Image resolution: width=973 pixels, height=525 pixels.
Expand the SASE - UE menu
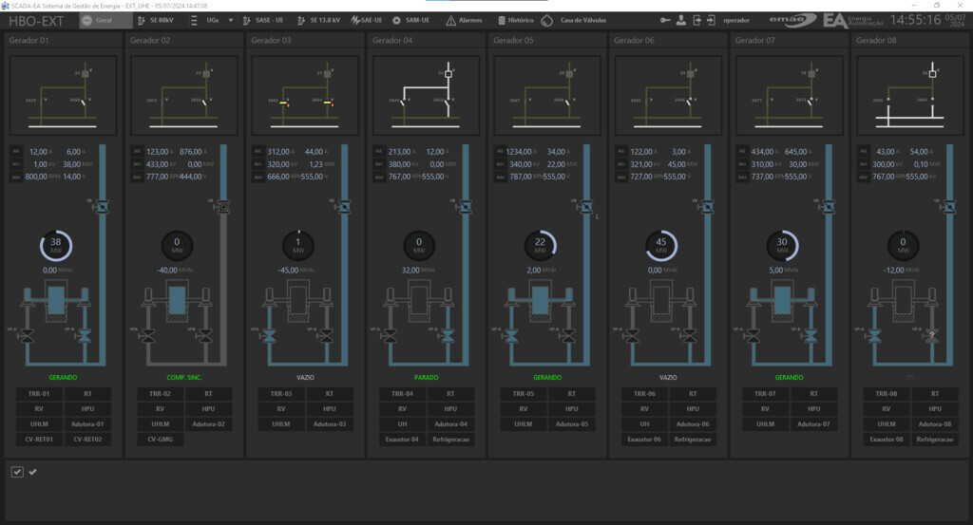(x=262, y=20)
